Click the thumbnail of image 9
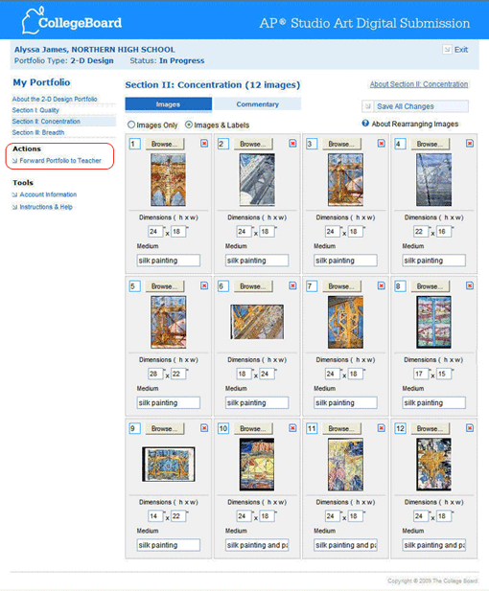Viewport: 489px width, 591px height. point(169,465)
